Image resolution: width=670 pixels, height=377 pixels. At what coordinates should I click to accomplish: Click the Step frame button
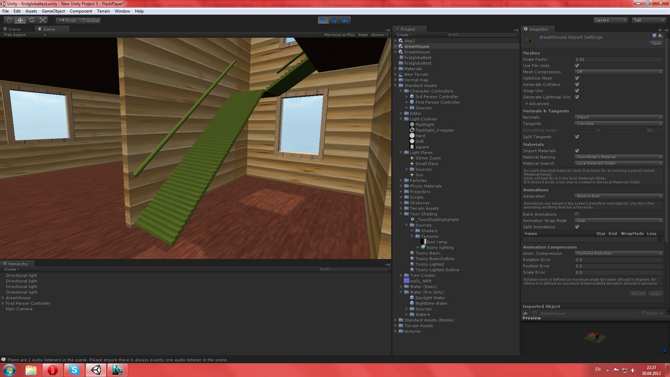pyautogui.click(x=345, y=20)
